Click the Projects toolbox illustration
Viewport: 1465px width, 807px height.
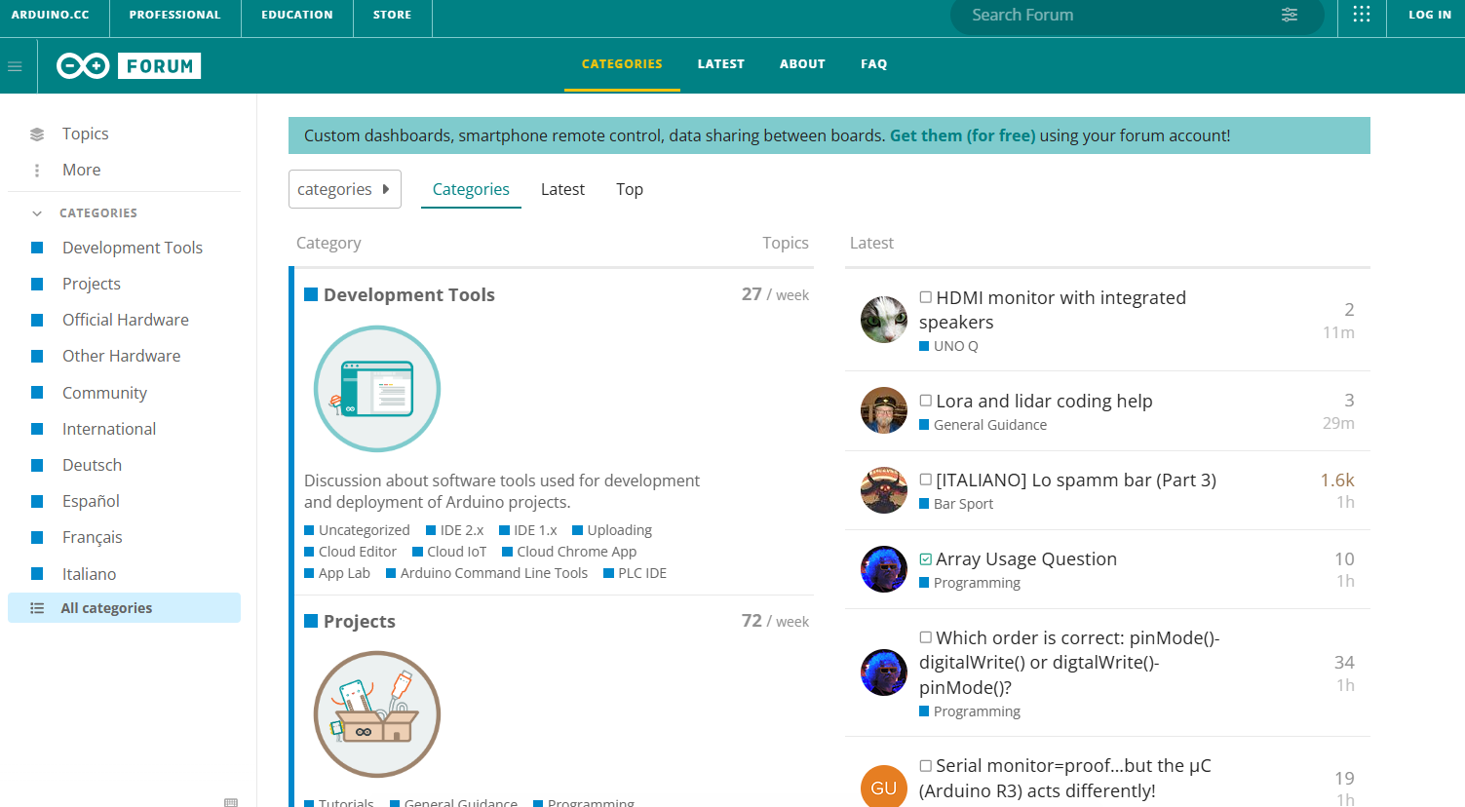click(x=376, y=713)
